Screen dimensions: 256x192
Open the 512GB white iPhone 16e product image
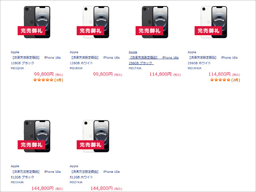pos(96,136)
